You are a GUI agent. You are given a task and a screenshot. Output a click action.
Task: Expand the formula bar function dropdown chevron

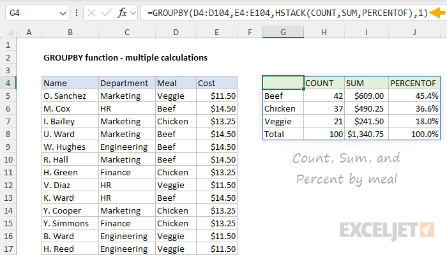[x=133, y=13]
